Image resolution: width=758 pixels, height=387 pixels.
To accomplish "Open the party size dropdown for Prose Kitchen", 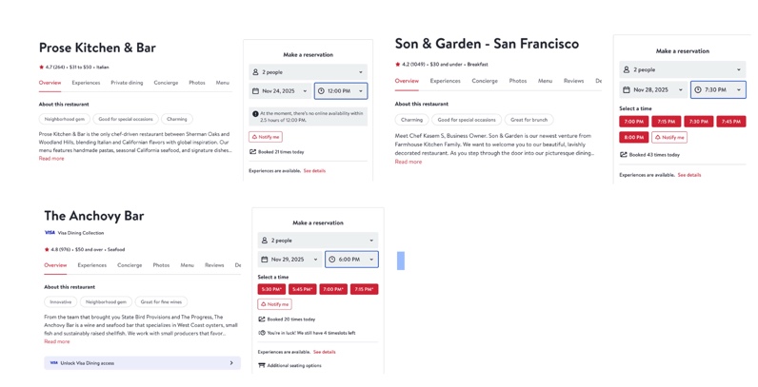I will pyautogui.click(x=308, y=72).
